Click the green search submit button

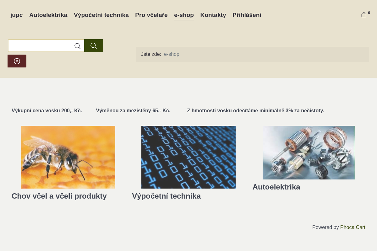(x=93, y=46)
